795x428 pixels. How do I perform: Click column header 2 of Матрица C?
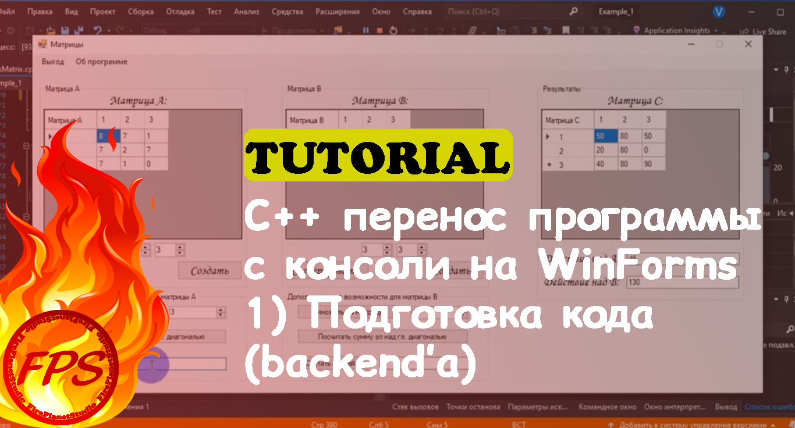(x=630, y=120)
